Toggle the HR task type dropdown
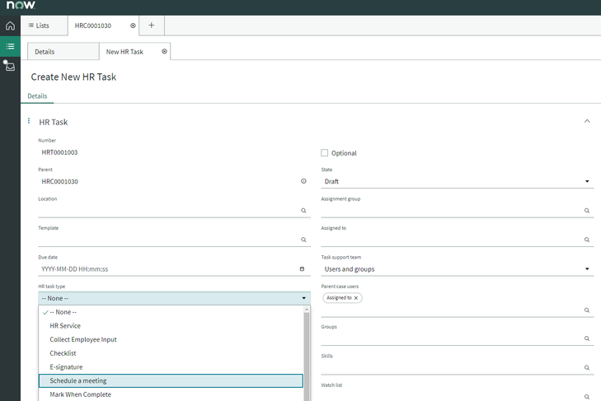This screenshot has height=401, width=601. tap(175, 298)
